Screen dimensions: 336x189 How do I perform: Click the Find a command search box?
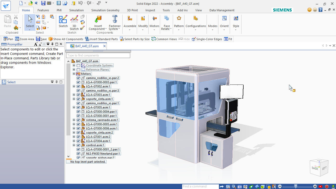(x=200, y=186)
